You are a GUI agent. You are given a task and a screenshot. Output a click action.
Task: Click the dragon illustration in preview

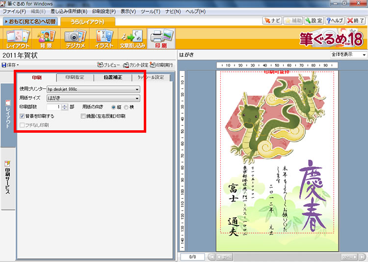pos(275,117)
